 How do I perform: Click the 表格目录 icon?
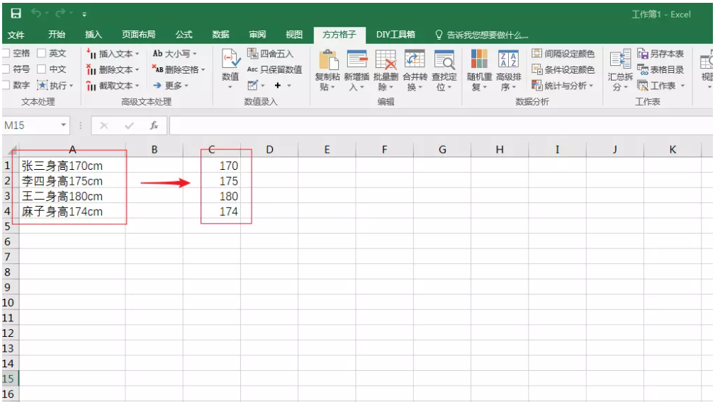click(643, 69)
